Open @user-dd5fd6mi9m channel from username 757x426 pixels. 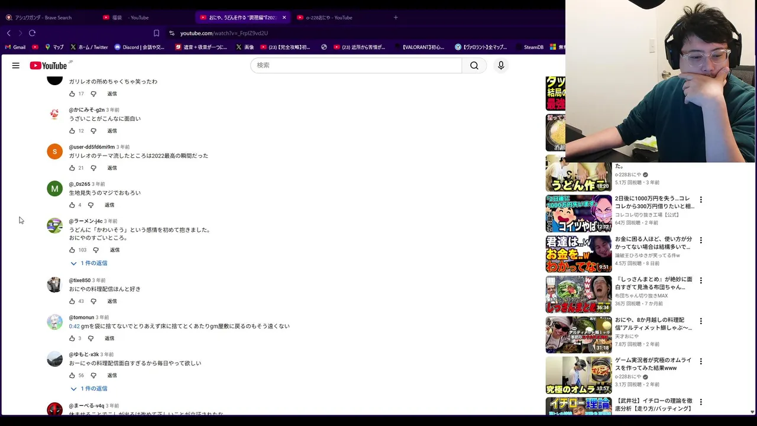click(92, 147)
